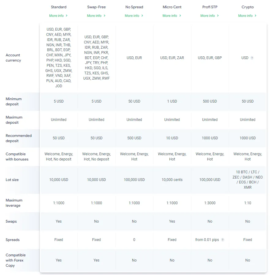The height and width of the screenshot is (275, 271).
Task: Open More info for the Standard account
Action: click(x=57, y=16)
